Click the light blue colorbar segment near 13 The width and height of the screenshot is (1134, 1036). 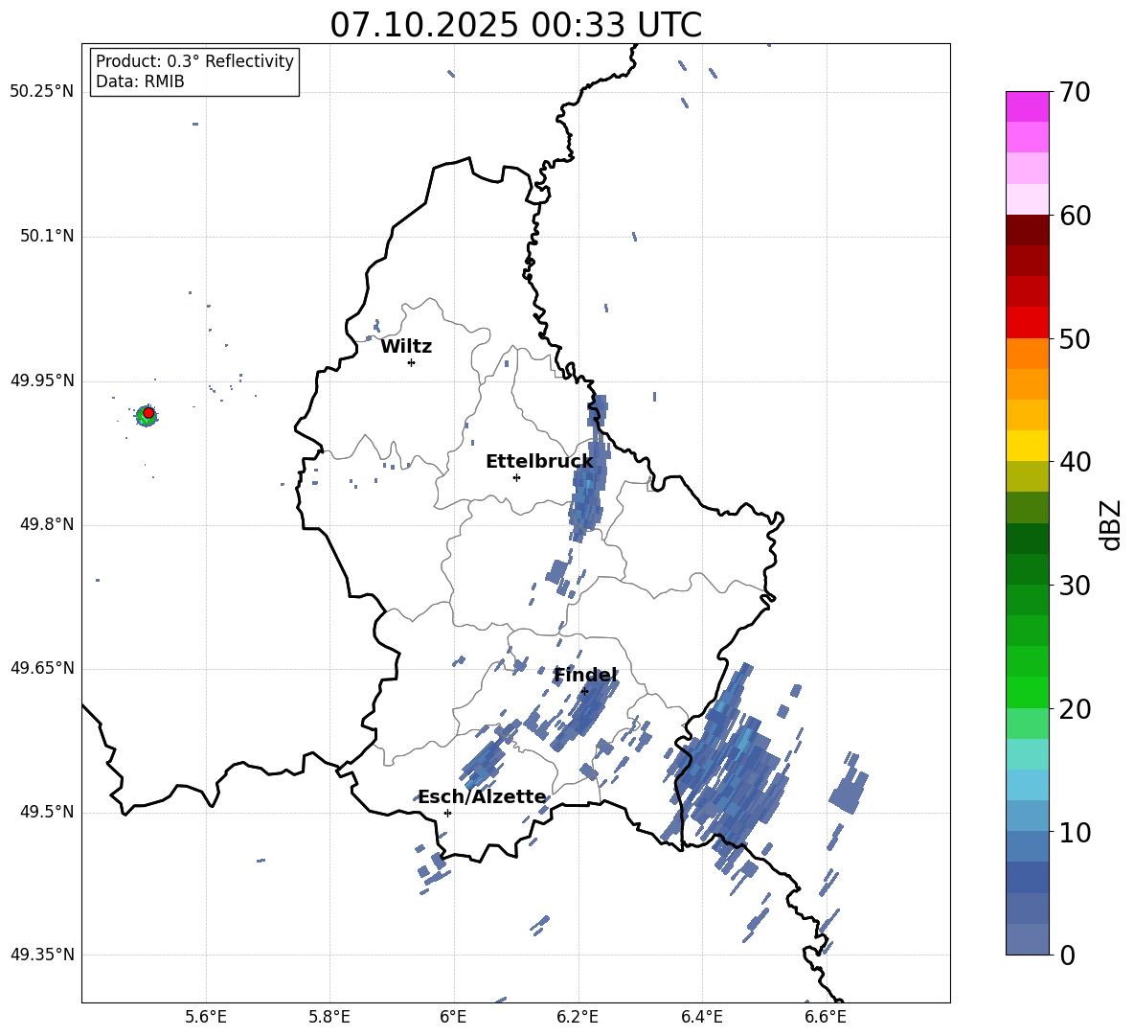coord(1027,785)
